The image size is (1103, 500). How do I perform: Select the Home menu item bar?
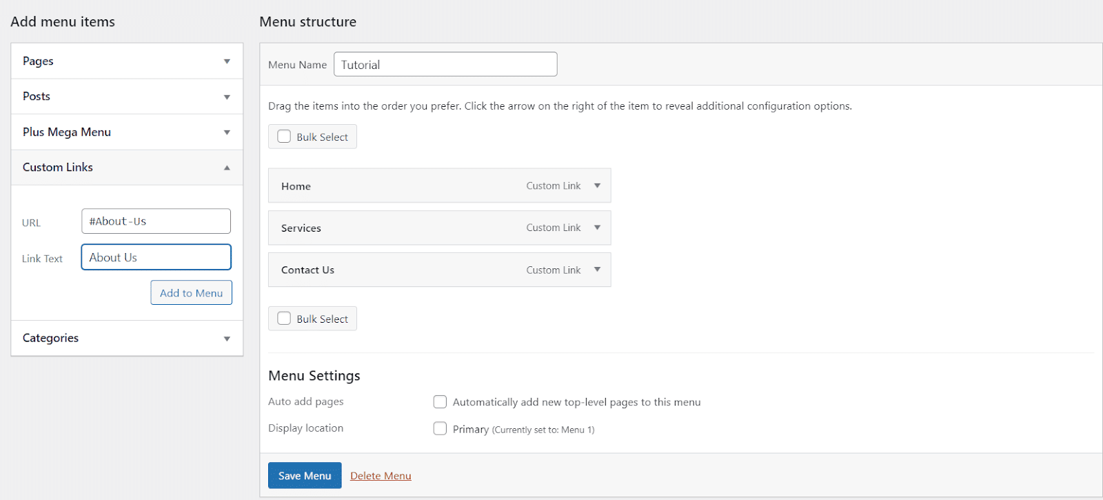coord(400,186)
